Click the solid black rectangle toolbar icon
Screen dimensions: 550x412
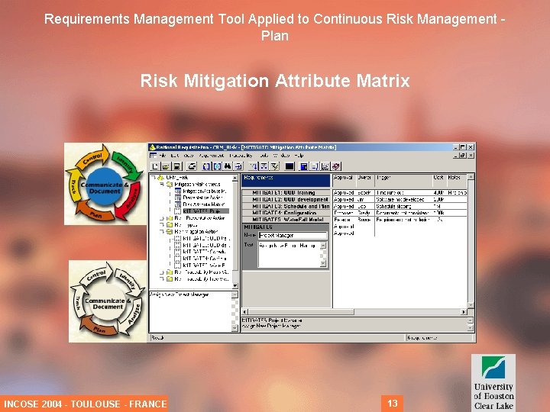point(290,166)
